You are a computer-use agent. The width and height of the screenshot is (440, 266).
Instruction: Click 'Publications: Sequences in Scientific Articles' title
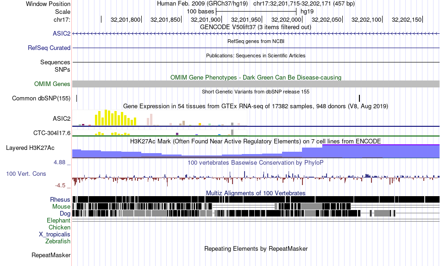[256, 56]
